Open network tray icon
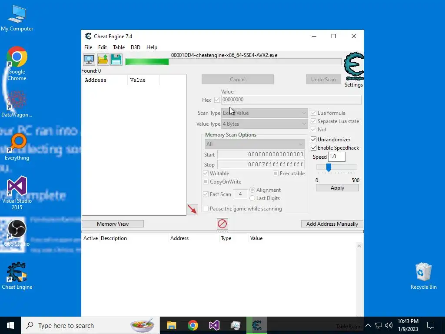Image resolution: width=445 pixels, height=334 pixels. (x=379, y=325)
